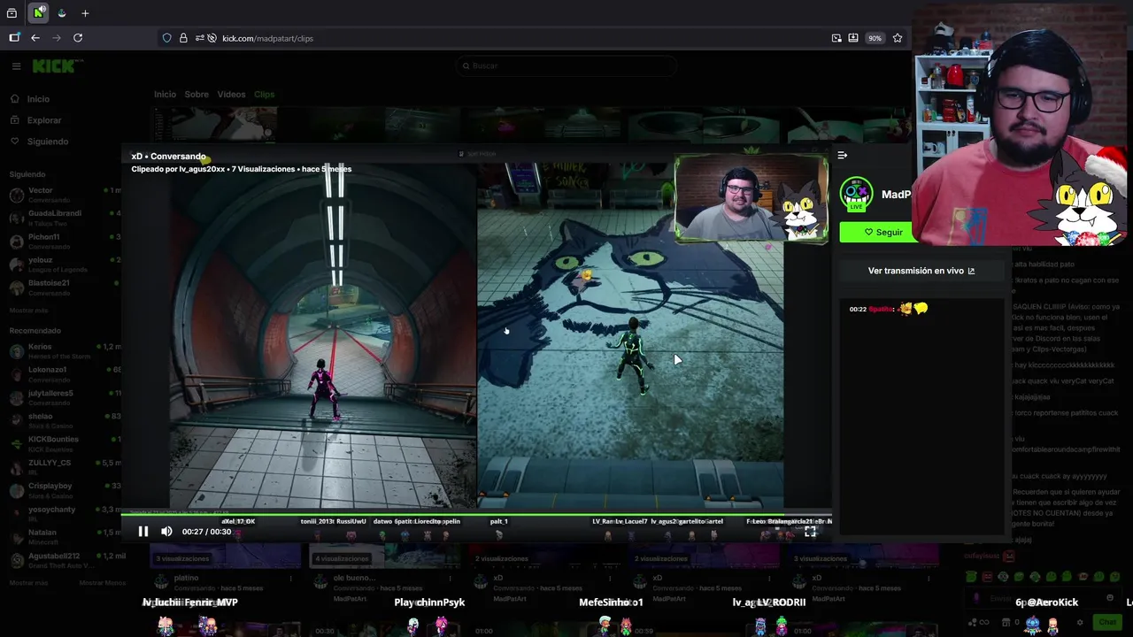Reload the page in browser toolbar
Screen dimensions: 1133x637
click(78, 38)
